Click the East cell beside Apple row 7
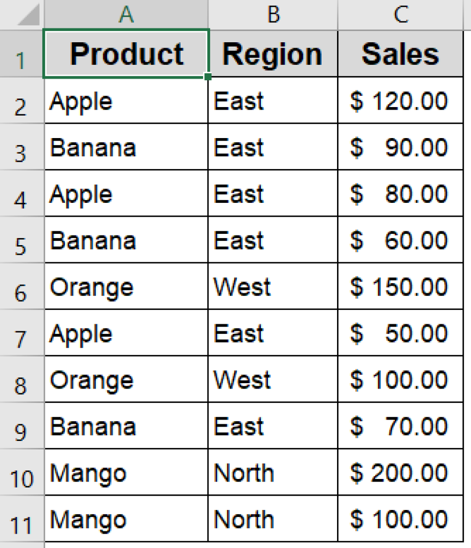This screenshot has height=548, width=471. [273, 333]
